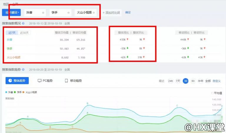This screenshot has height=133, width=226.
Task: Toggle the 平均值 checkbox
Action: click(x=212, y=93)
